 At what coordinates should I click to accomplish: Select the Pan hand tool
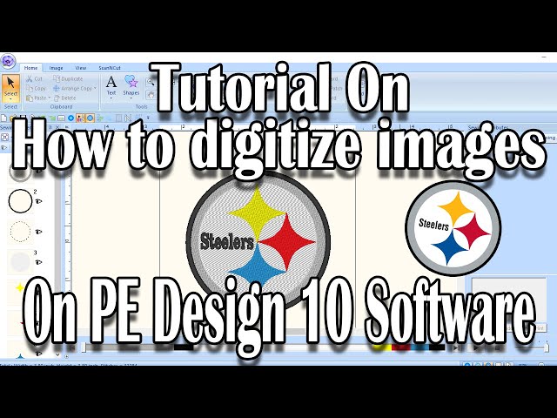151,95
